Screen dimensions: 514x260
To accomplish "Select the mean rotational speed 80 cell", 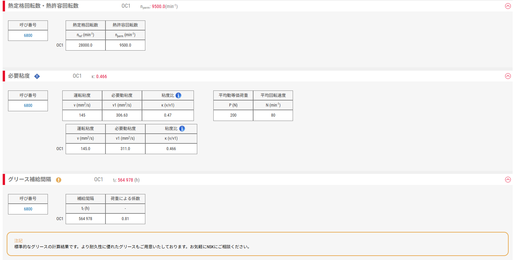I will tap(273, 115).
